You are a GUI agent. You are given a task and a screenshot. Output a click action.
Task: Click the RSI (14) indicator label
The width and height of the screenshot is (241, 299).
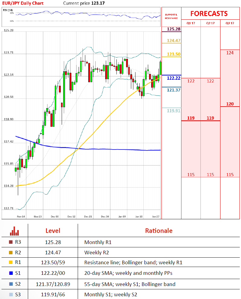click(x=8, y=10)
